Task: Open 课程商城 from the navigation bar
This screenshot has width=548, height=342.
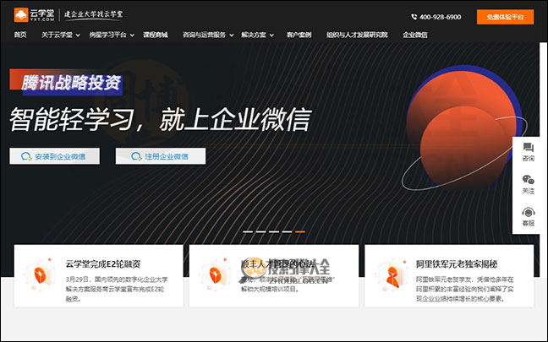Action: (156, 35)
